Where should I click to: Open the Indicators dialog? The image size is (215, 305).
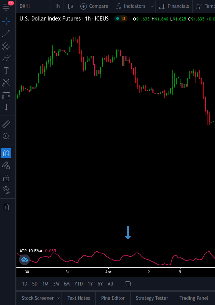point(131,6)
